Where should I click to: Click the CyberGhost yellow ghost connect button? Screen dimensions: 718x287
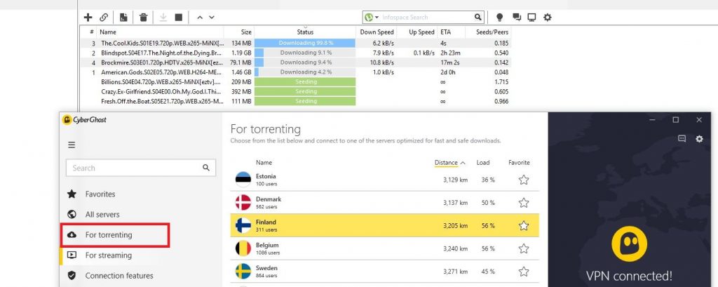point(629,244)
